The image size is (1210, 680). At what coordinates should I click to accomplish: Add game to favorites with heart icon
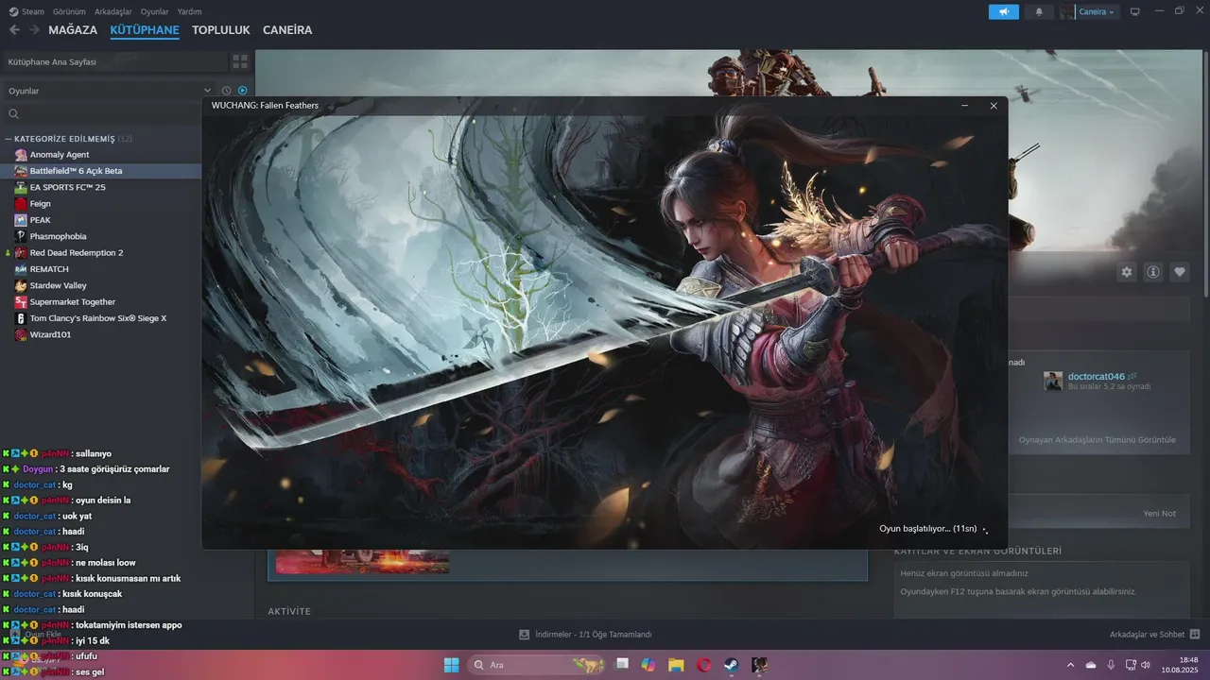(1180, 272)
